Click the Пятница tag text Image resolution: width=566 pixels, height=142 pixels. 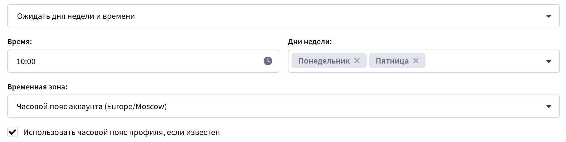tap(392, 61)
